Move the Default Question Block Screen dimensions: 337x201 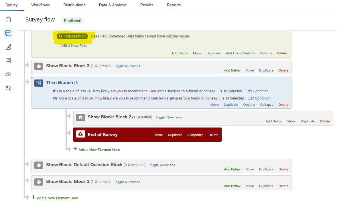[x=249, y=169]
